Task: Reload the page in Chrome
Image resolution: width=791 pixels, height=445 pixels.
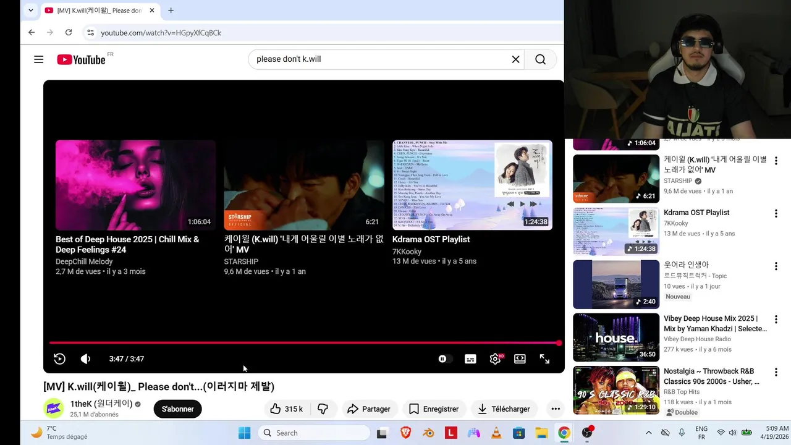Action: [x=69, y=33]
